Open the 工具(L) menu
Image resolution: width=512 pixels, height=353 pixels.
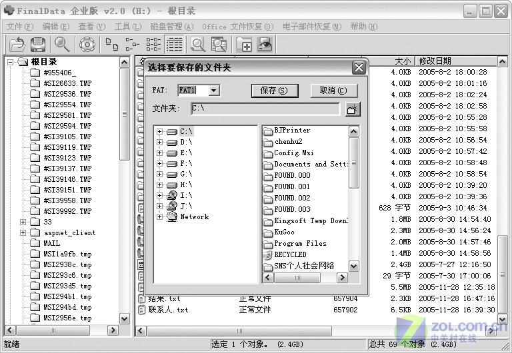click(128, 27)
